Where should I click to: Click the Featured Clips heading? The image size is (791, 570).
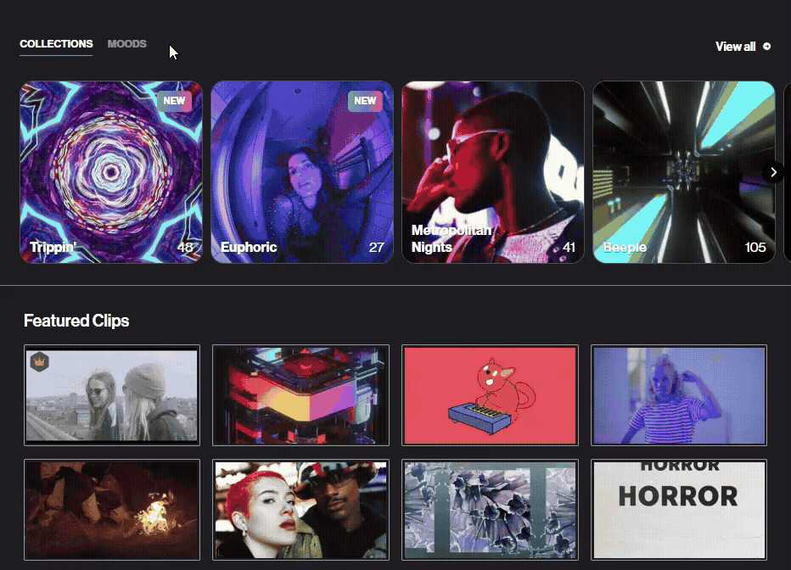click(77, 321)
